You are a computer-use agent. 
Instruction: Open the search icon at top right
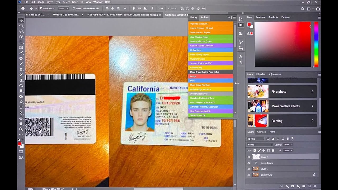coord(303,9)
